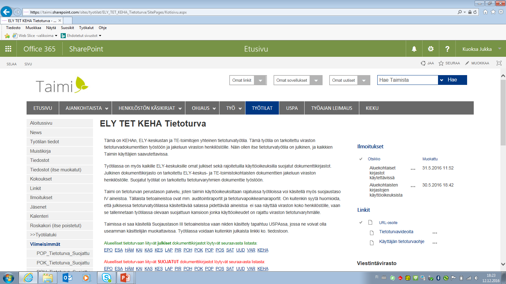Image resolution: width=506 pixels, height=284 pixels.
Task: Open the Tietoturvavideoita link
Action: [x=396, y=232]
